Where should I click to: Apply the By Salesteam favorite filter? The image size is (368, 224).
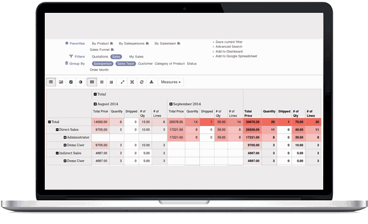tap(165, 43)
